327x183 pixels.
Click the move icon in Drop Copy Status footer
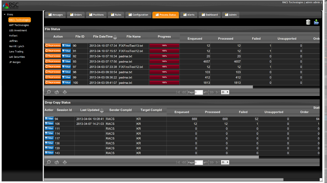tap(65, 162)
